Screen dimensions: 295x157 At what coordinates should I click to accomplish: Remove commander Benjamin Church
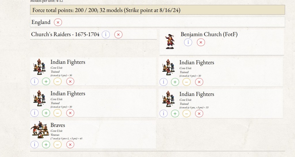[201, 42]
